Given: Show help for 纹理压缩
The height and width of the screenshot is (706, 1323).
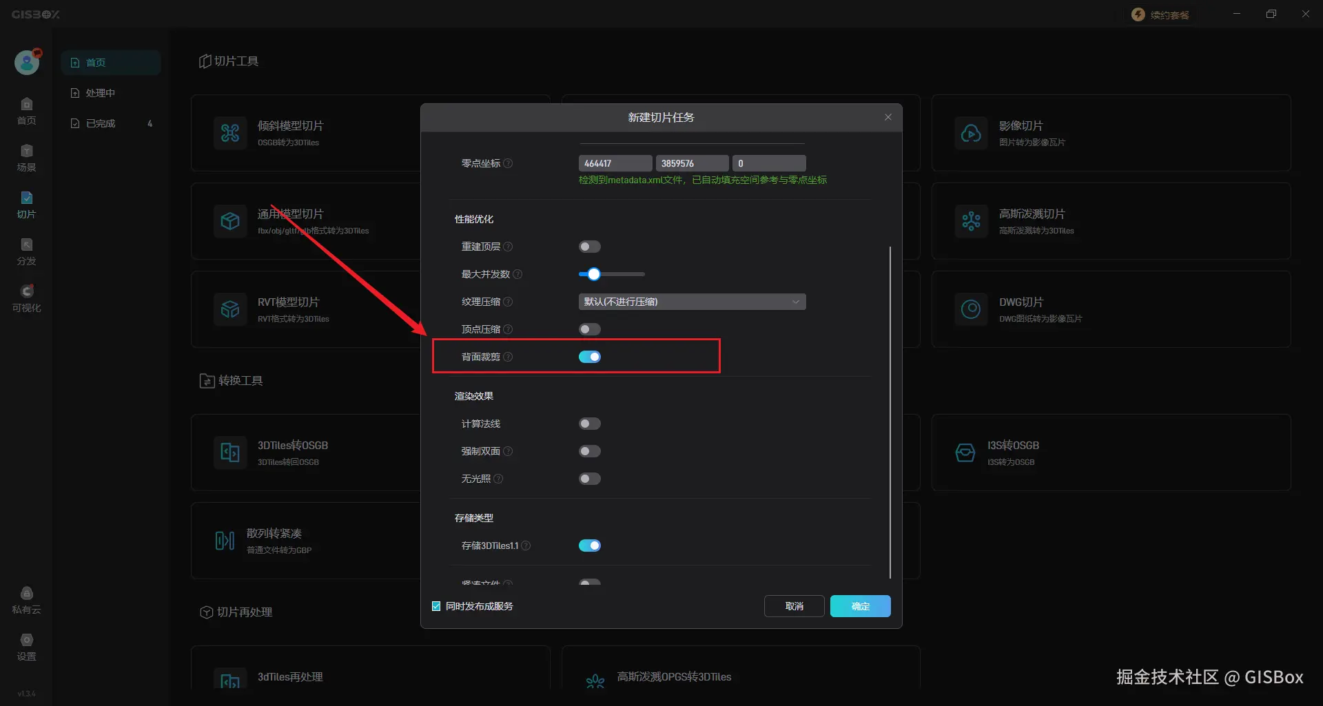Looking at the screenshot, I should click(508, 302).
